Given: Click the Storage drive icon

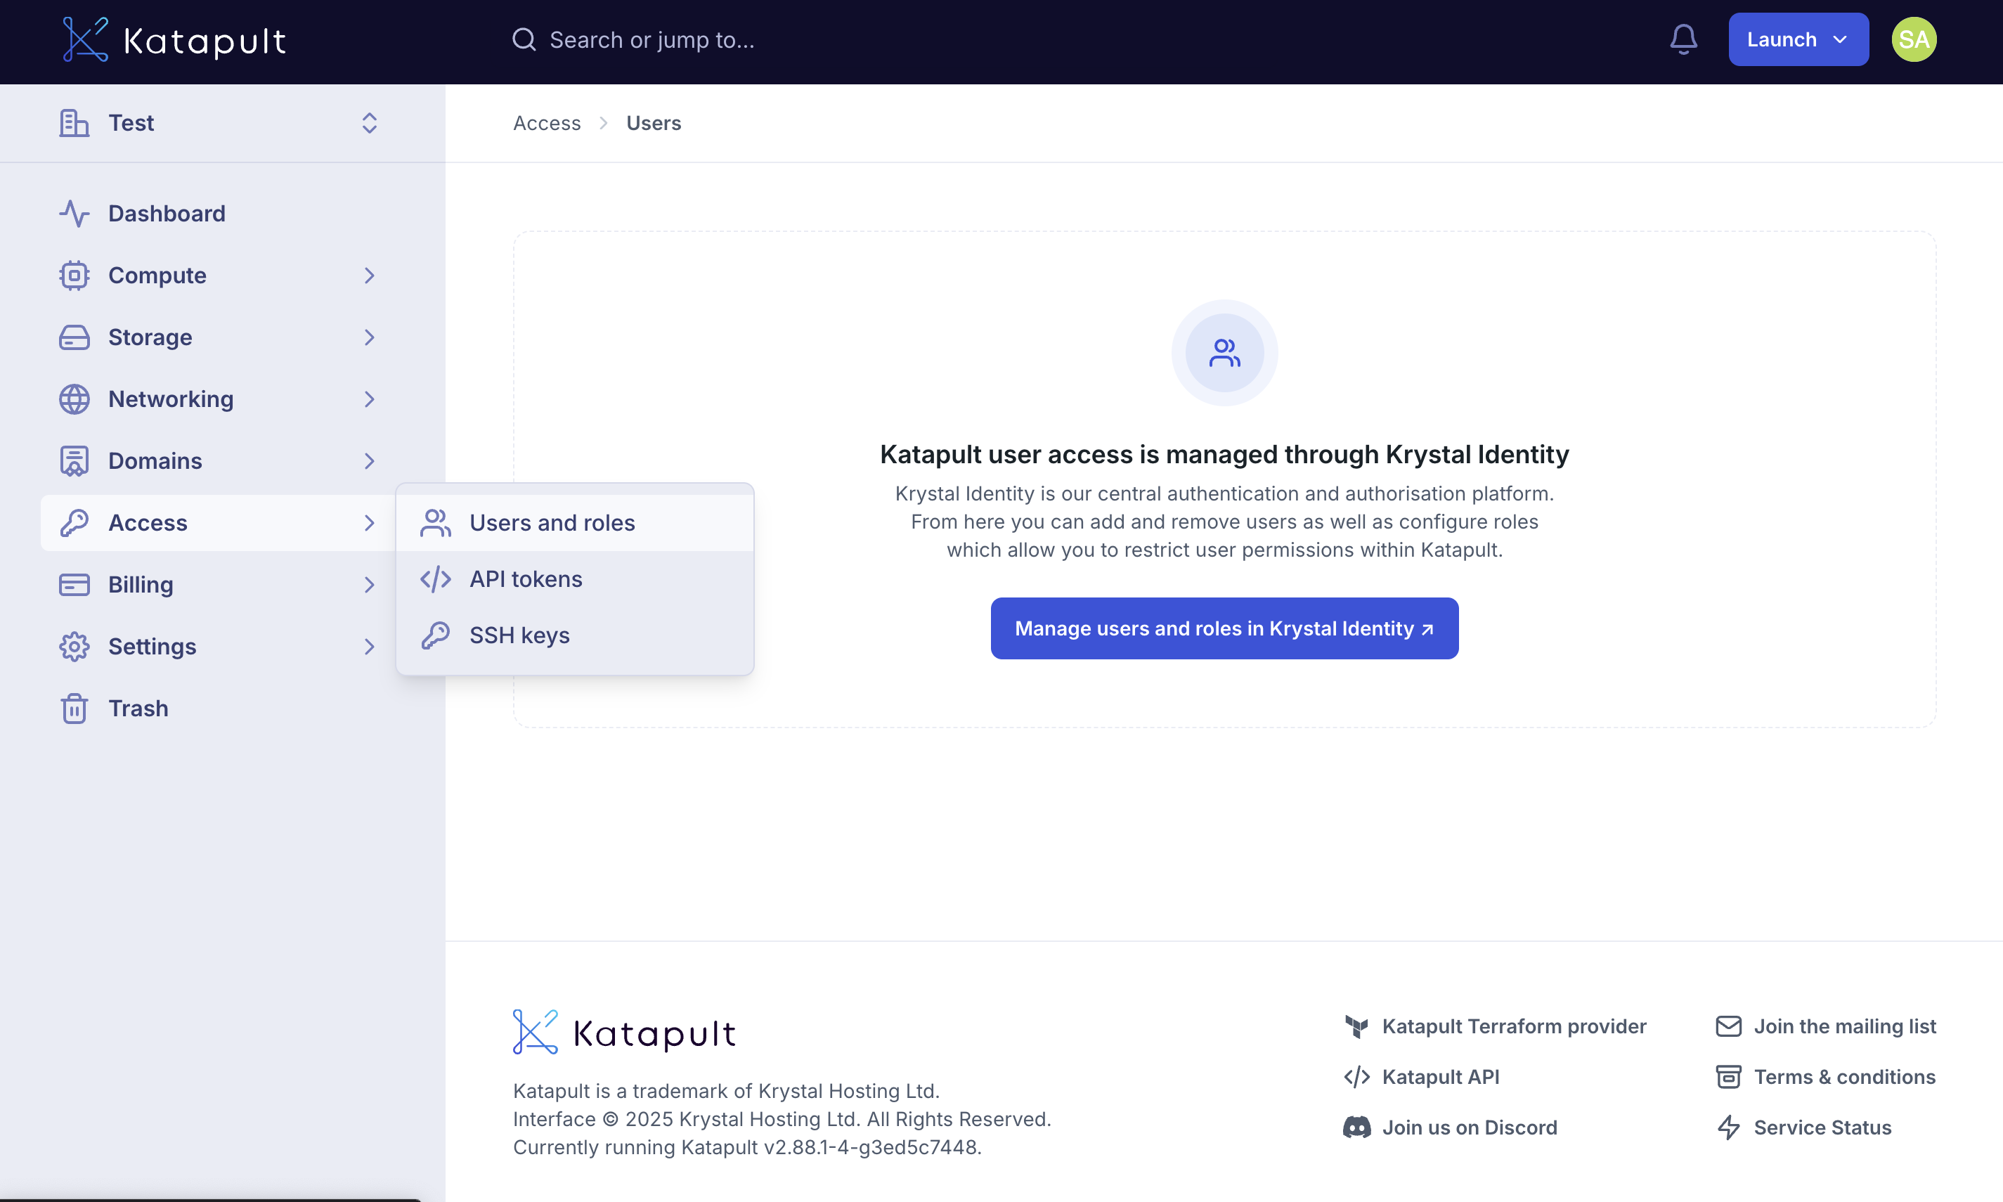Looking at the screenshot, I should point(74,338).
